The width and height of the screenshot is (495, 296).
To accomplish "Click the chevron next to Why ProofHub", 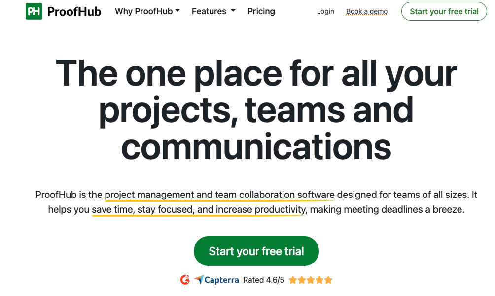I will coord(177,11).
